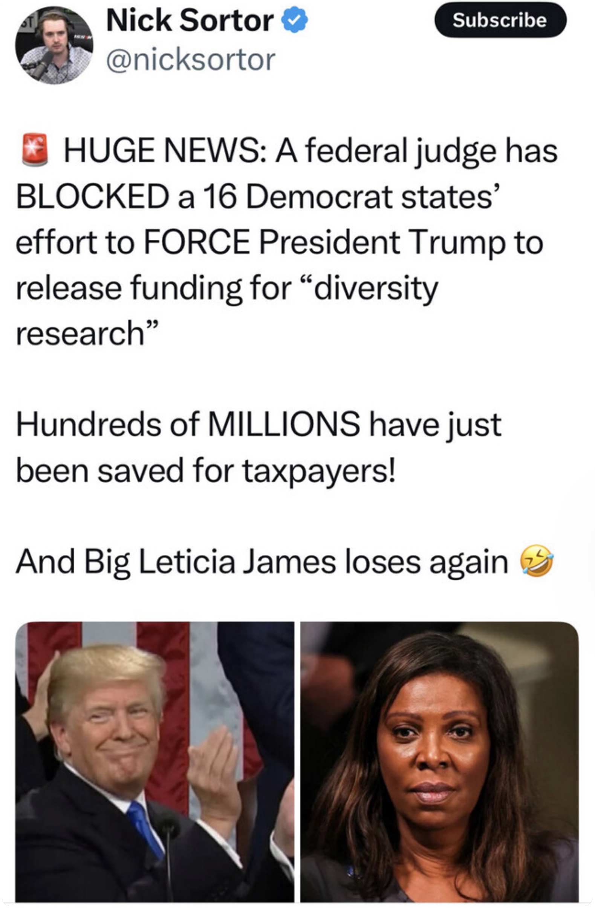Click the Nick Sortor display name
The image size is (595, 924).
[190, 20]
